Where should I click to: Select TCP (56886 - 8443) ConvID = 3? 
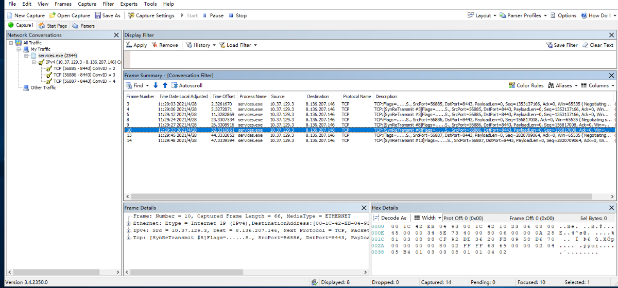click(84, 75)
